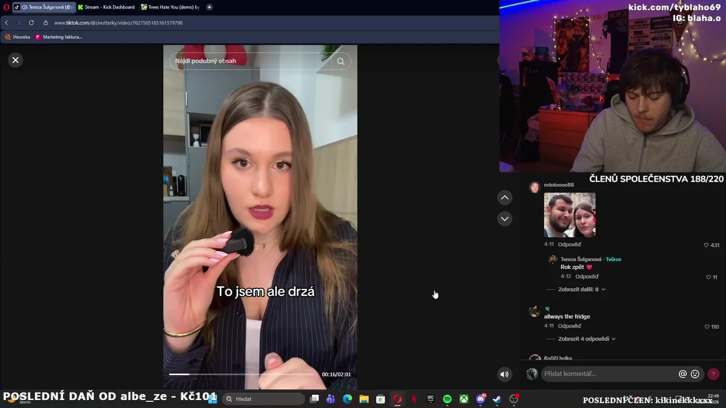726x408 pixels.
Task: Click the paused TikTok video frame
Action: click(x=260, y=218)
